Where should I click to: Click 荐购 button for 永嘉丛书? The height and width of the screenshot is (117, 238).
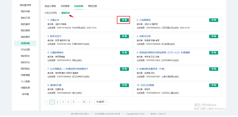click(124, 20)
